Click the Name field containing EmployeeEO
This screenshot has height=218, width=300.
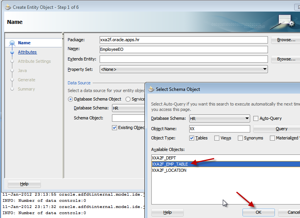click(x=183, y=49)
